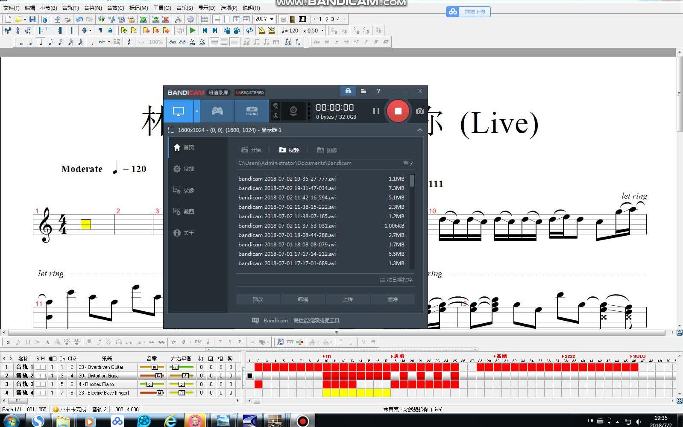
Task: Create a new score file
Action: [x=8, y=19]
